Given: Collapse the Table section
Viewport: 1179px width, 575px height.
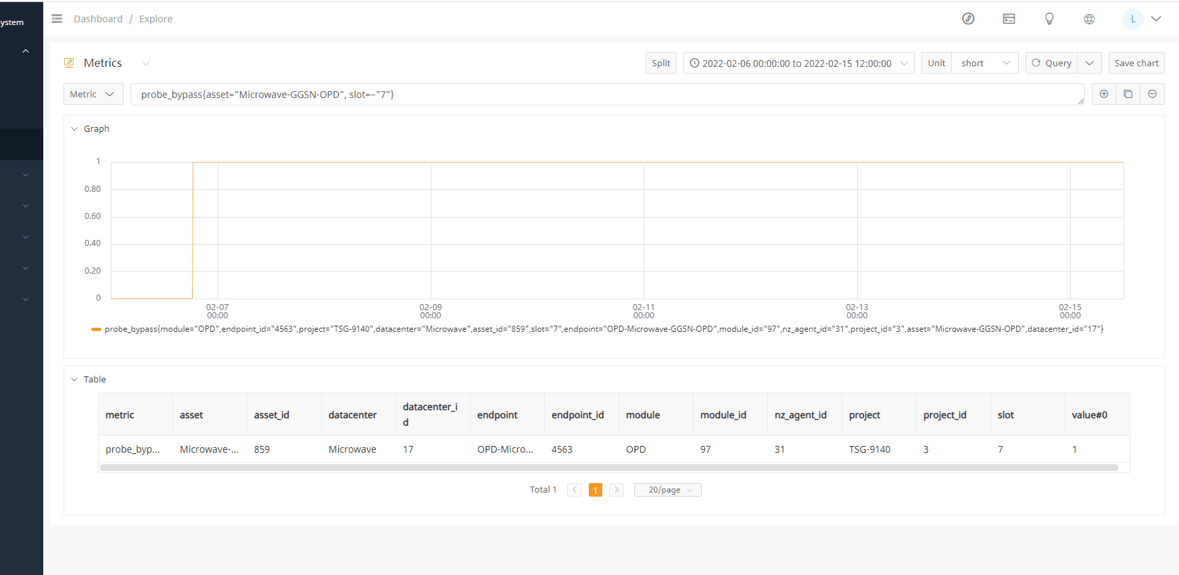Looking at the screenshot, I should [74, 380].
